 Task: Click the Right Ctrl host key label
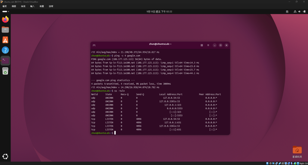[304, 163]
